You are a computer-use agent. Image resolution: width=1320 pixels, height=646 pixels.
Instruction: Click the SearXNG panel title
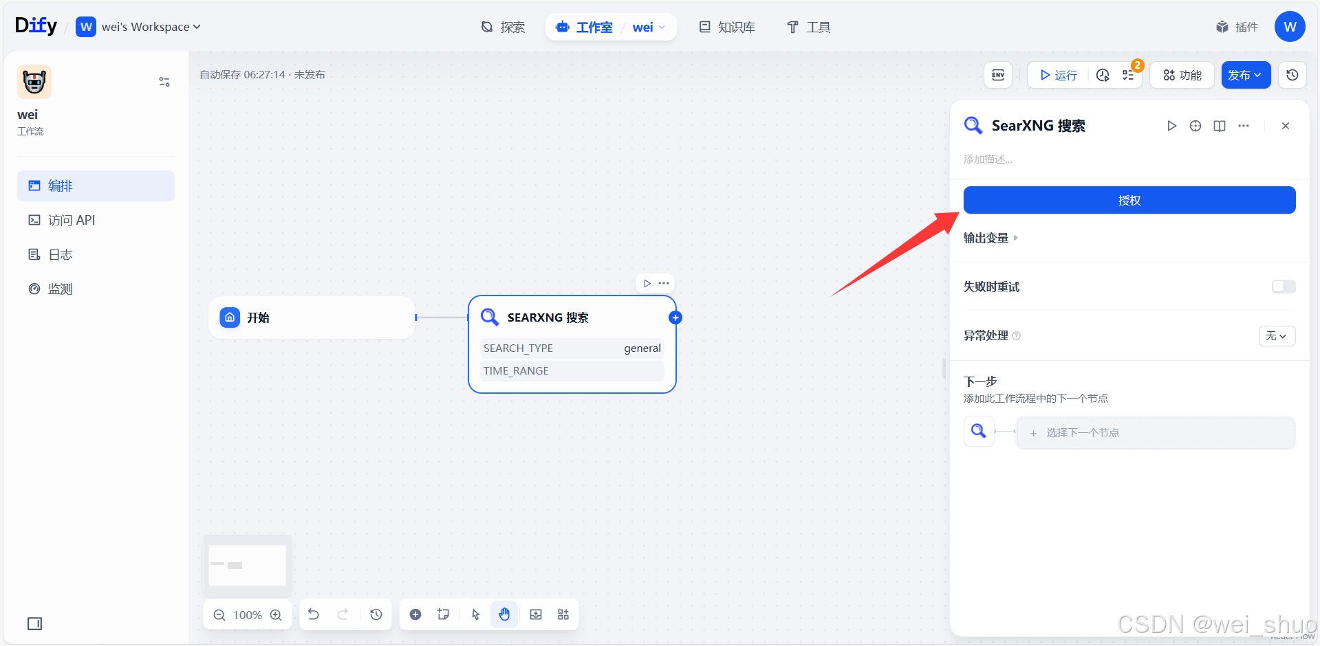click(x=1038, y=126)
